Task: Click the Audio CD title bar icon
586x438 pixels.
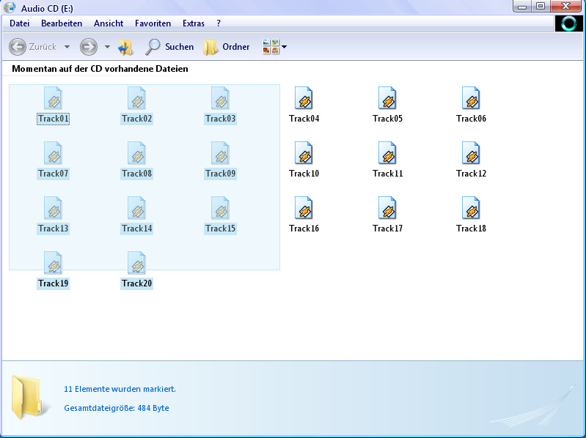Action: [10, 8]
